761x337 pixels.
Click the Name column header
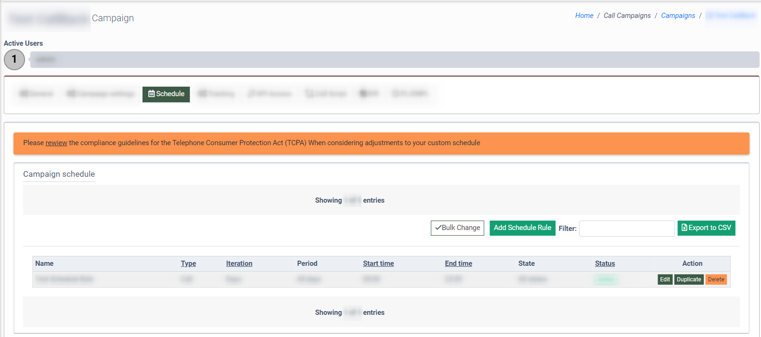click(x=44, y=263)
